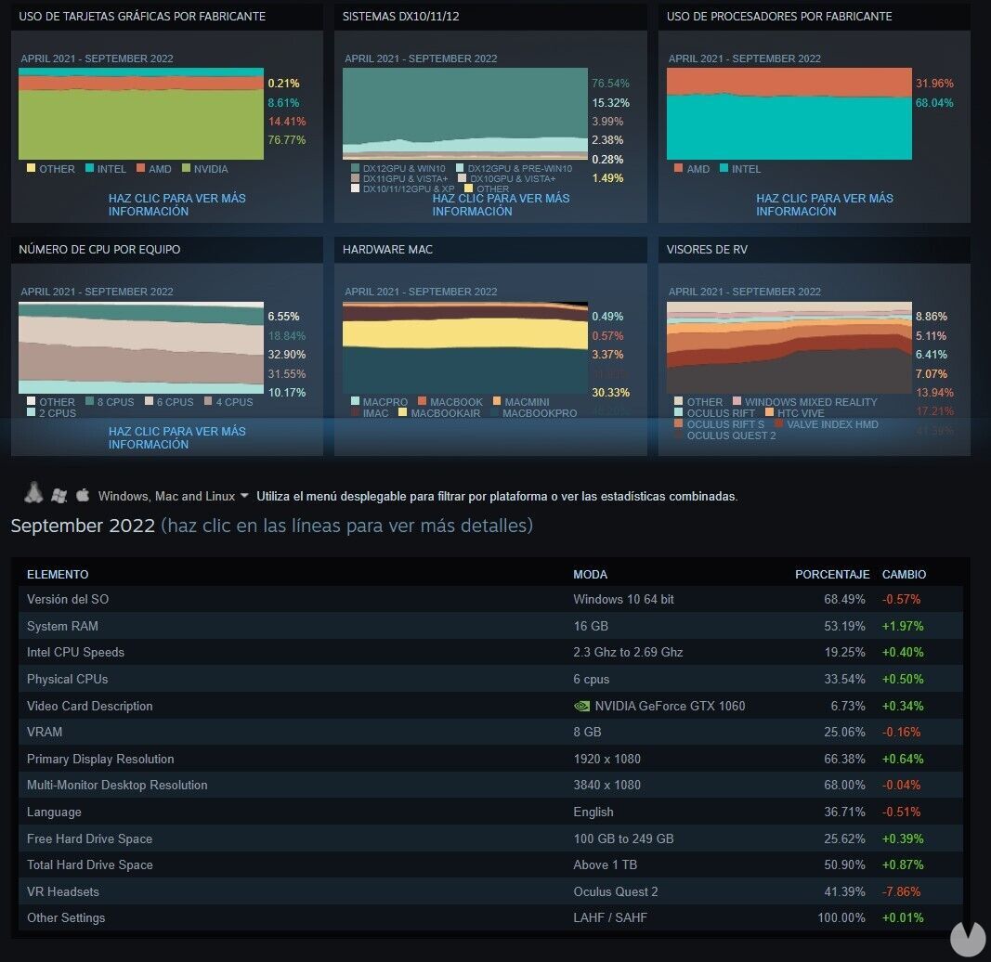The height and width of the screenshot is (962, 991).
Task: Click the AMD legend swatch in processor chart
Action: [x=678, y=168]
